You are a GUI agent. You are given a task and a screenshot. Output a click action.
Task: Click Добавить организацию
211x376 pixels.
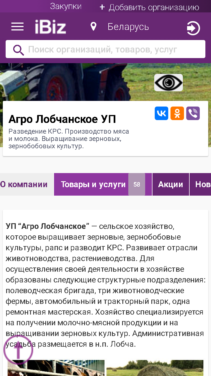[x=149, y=7]
